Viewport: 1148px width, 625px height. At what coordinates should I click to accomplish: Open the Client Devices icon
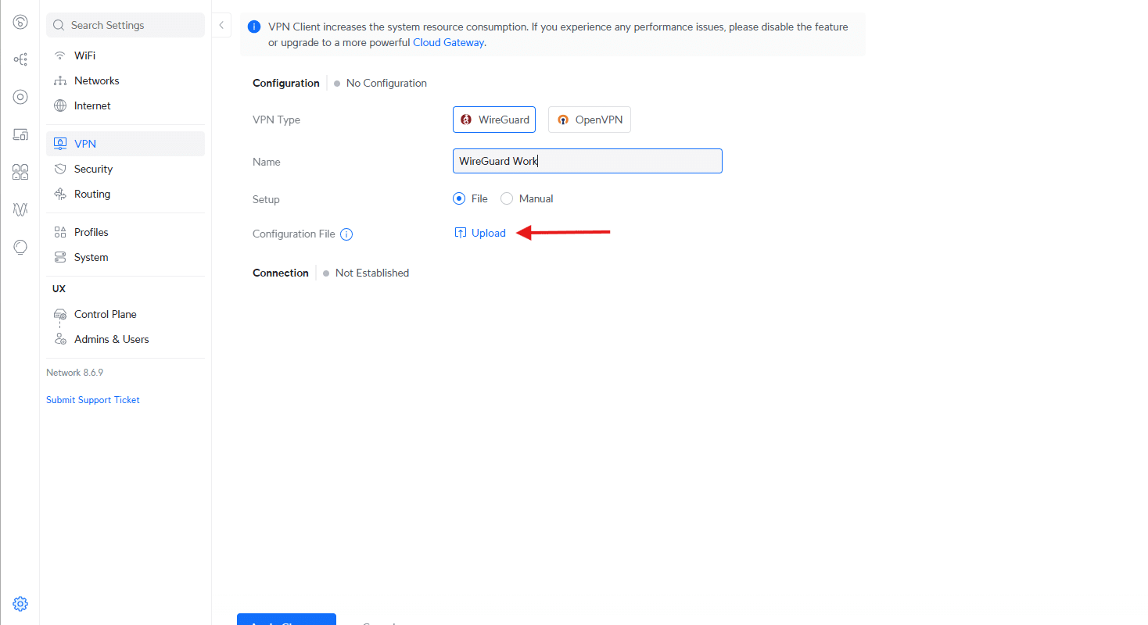click(x=20, y=172)
